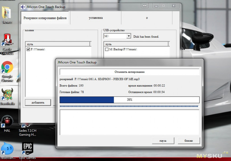231x161 pixels.
Task: Expand the M:\ USB drive dropdown
Action: point(128,36)
